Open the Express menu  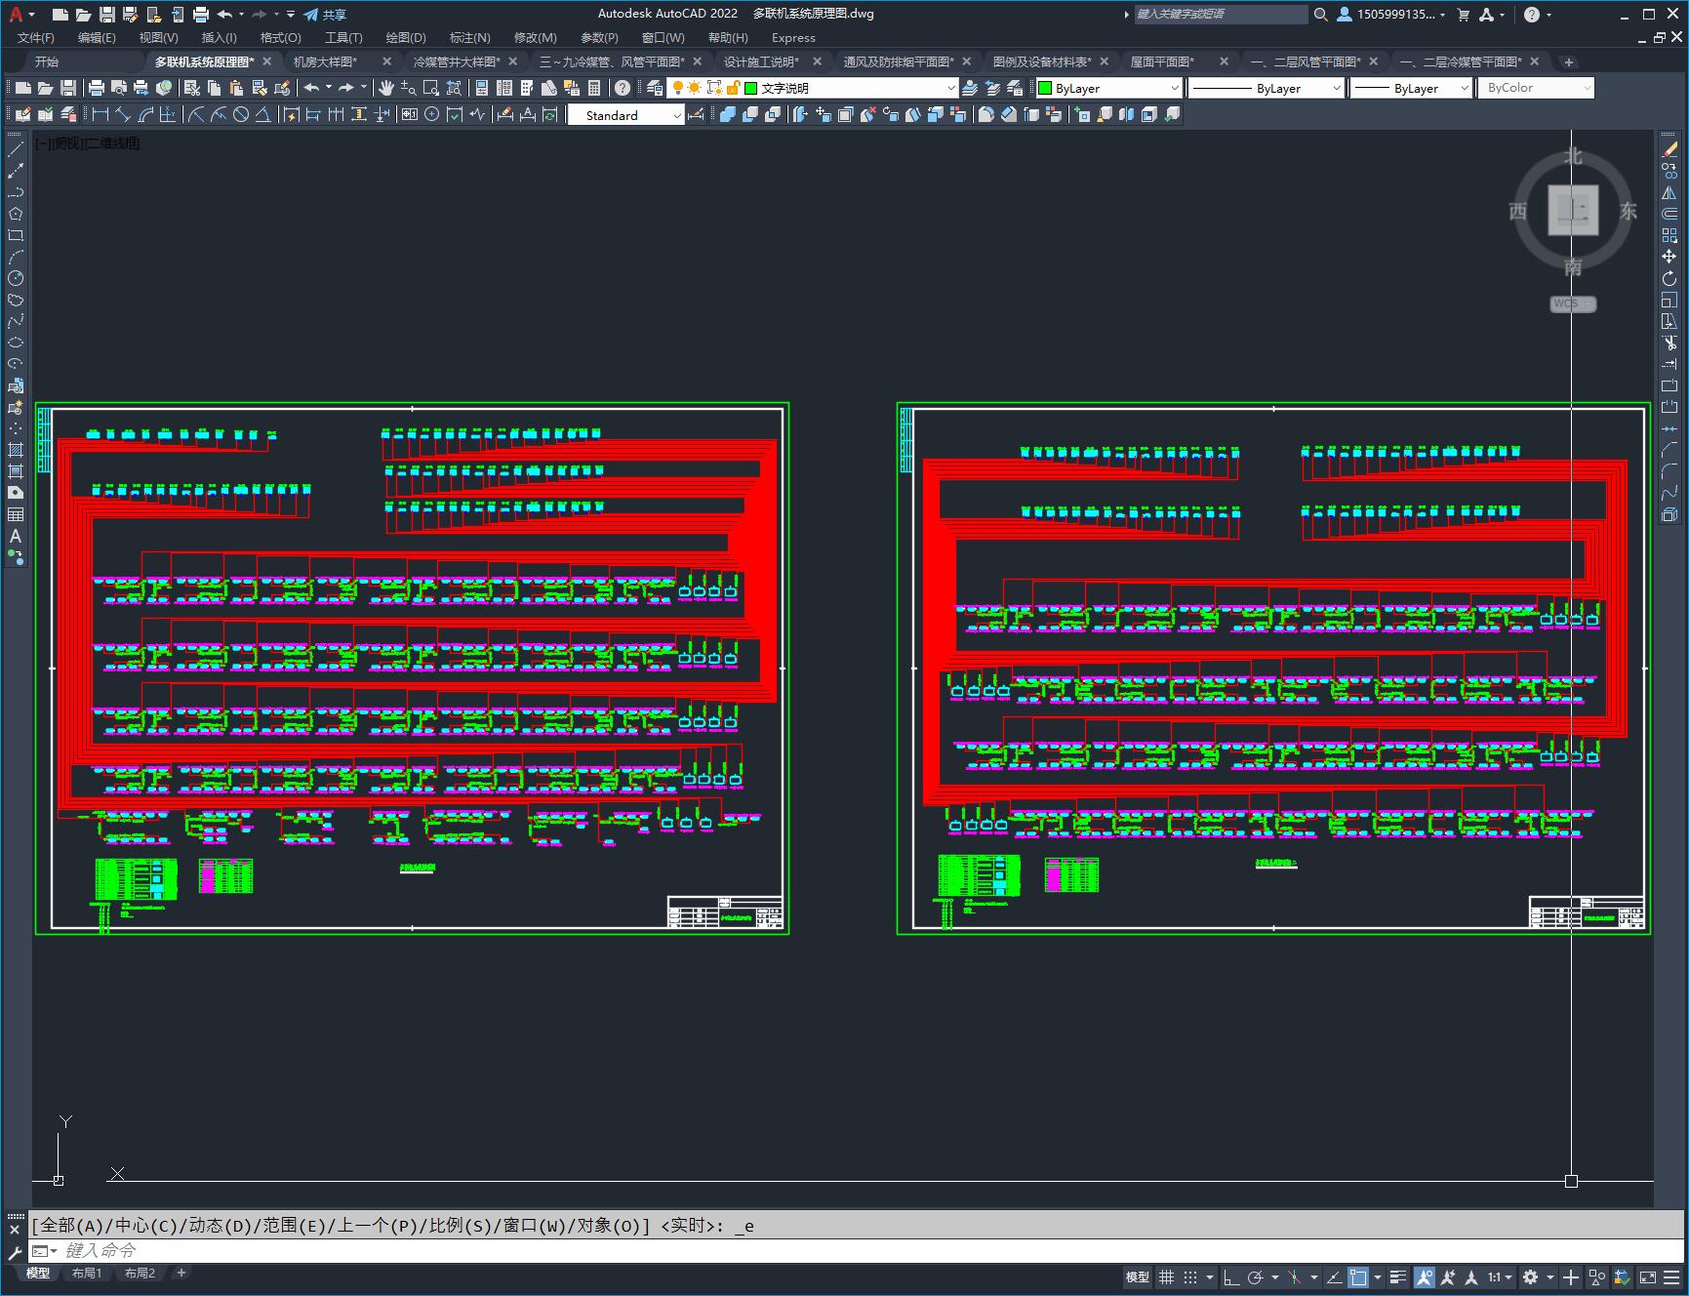(x=793, y=38)
